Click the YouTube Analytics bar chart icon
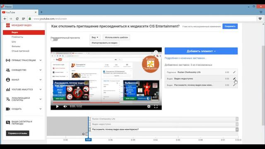The image size is (265, 149). [8, 89]
